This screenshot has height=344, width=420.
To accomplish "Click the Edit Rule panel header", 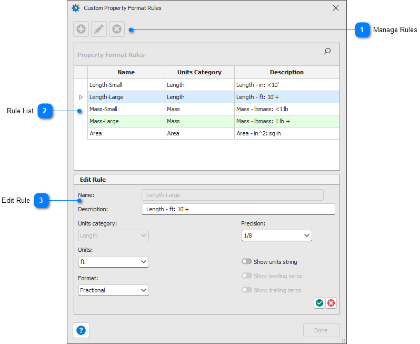I will click(x=207, y=180).
